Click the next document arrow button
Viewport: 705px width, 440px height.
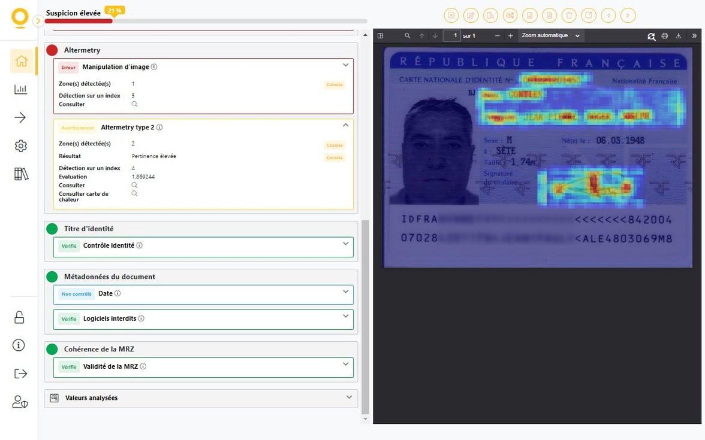coord(628,16)
